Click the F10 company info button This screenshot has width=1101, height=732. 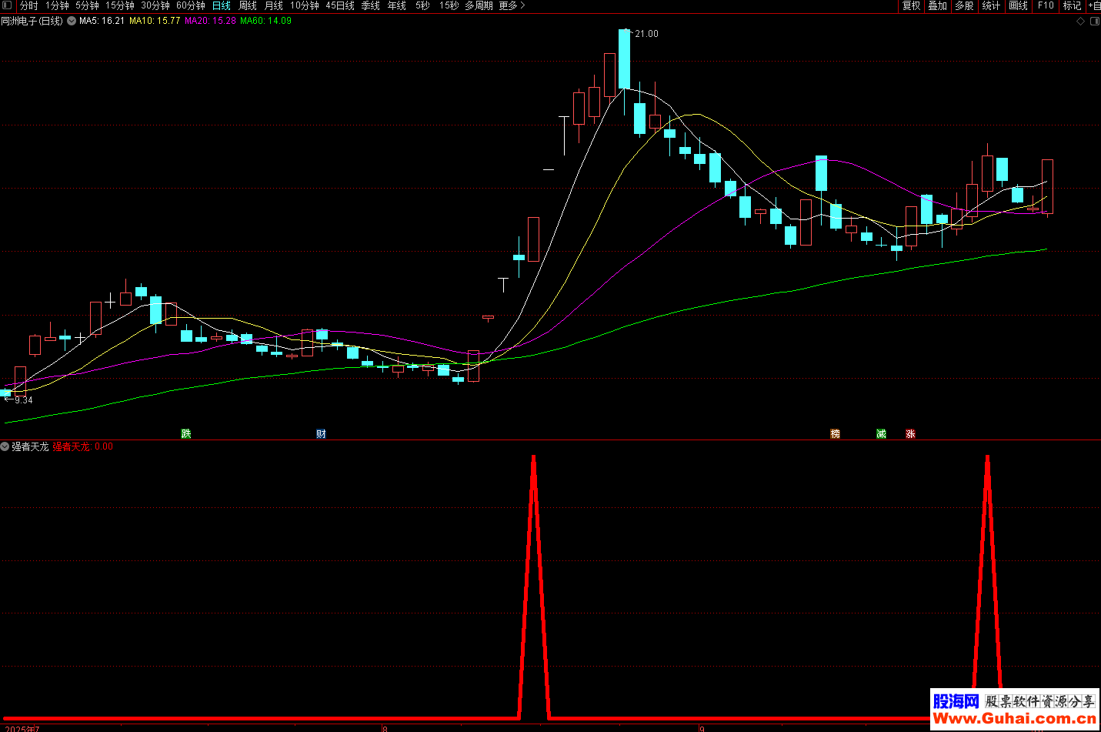click(1046, 5)
